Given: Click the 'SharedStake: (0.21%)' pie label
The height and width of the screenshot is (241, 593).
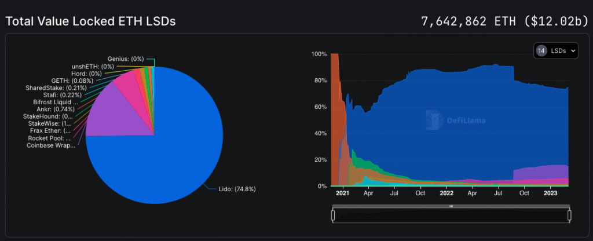Looking at the screenshot, I should 55,88.
